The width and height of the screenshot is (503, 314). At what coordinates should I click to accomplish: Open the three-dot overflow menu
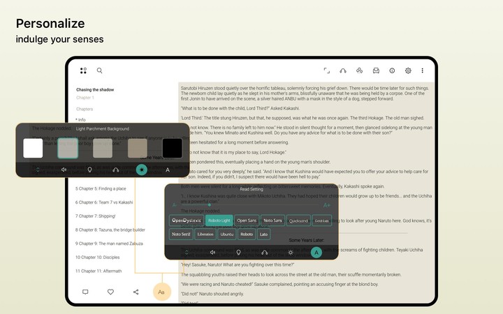point(422,70)
